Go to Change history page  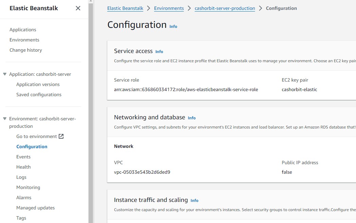click(x=26, y=50)
